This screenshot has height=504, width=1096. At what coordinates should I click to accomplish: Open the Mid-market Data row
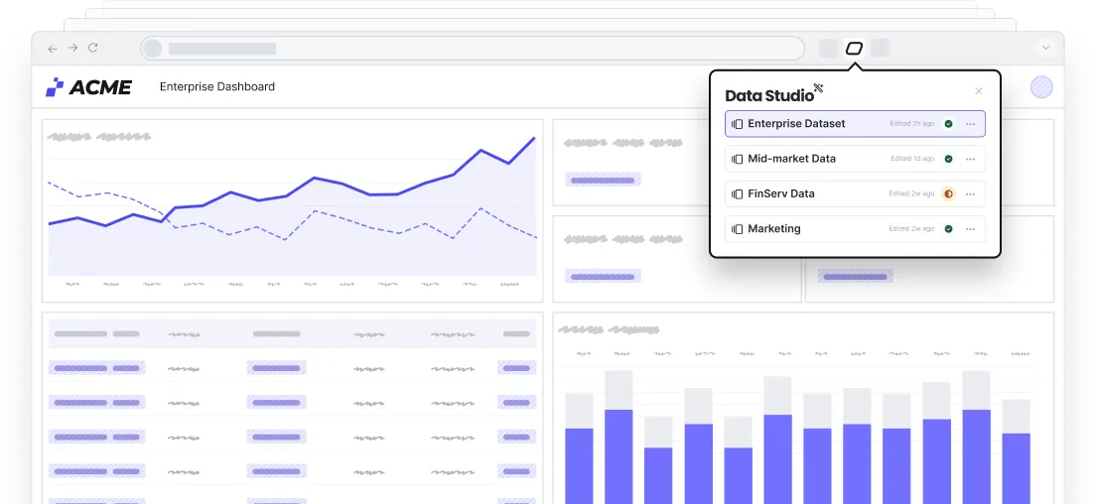pos(855,159)
